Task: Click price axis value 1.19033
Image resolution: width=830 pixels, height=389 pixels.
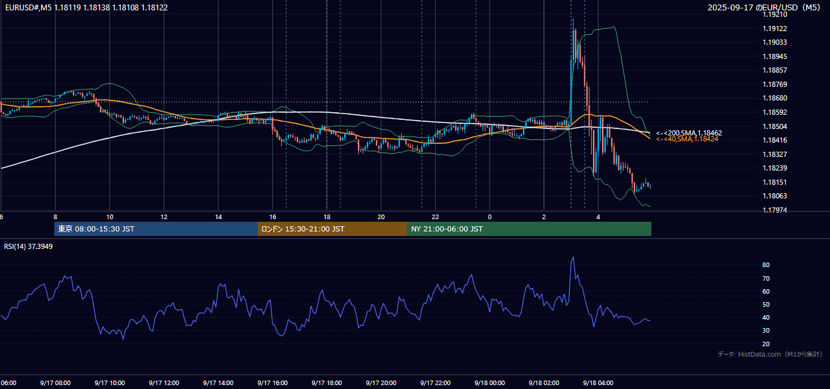Action: (775, 42)
